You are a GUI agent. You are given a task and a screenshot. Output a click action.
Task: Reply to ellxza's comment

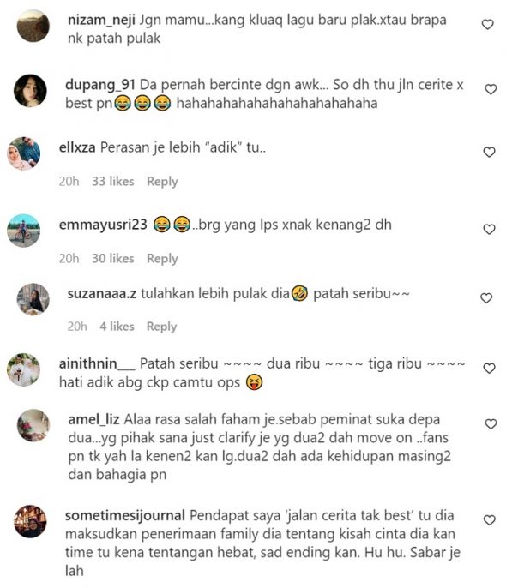(162, 182)
